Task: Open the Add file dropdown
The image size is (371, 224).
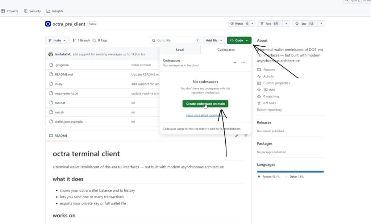Action: [x=214, y=41]
